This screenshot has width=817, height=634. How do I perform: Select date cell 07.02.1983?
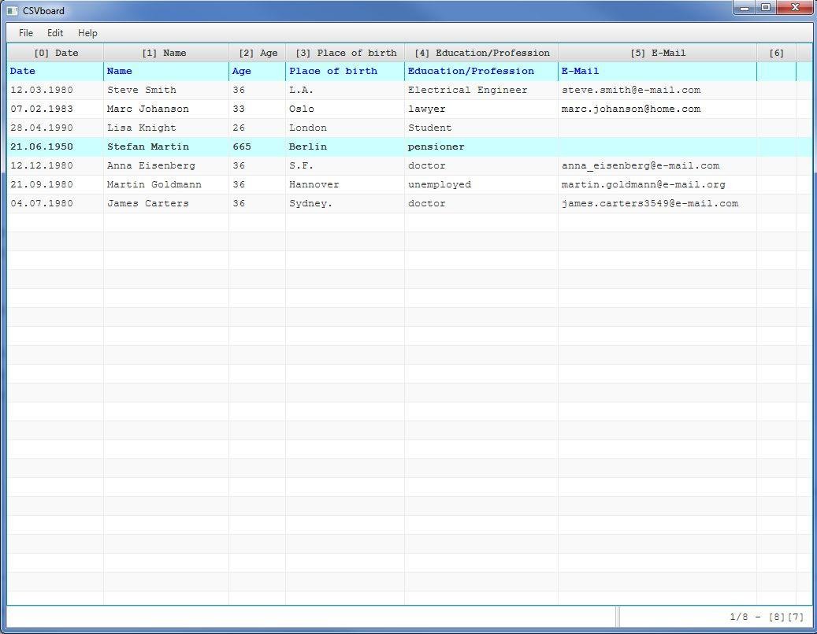click(x=55, y=109)
